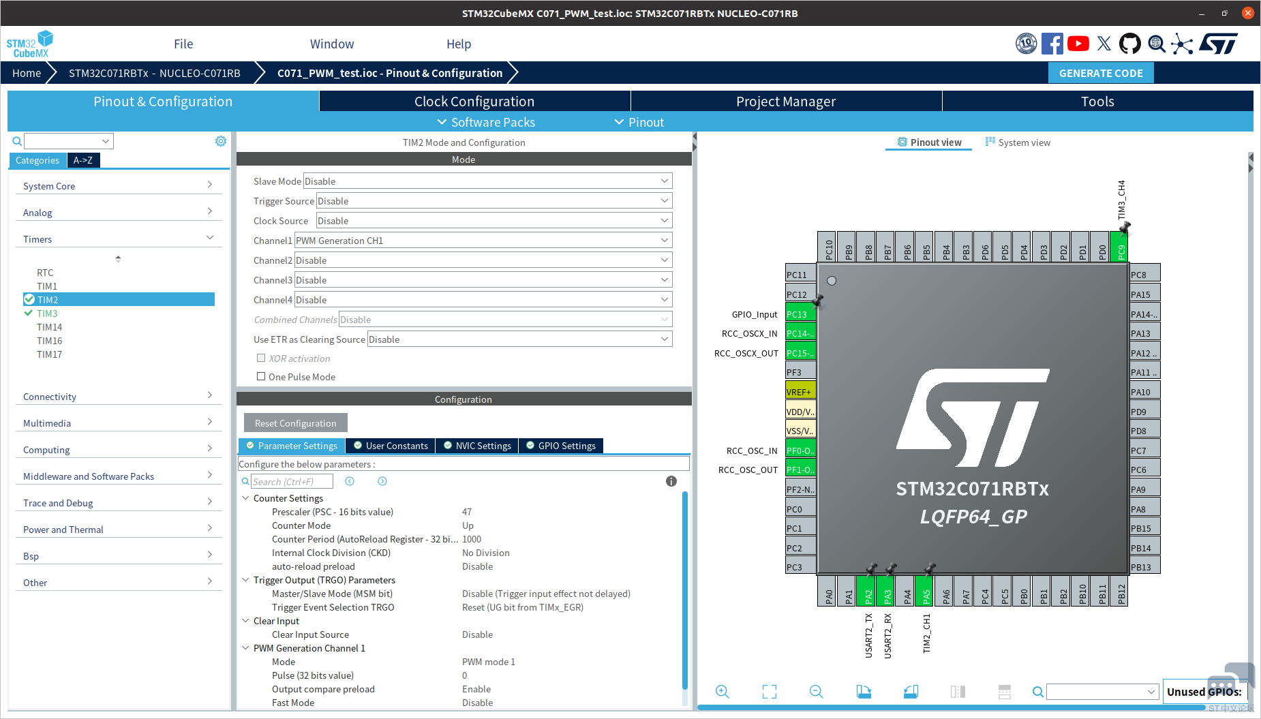Open the 10 Years anniversary badge icon
This screenshot has height=719, width=1261.
(x=1026, y=44)
